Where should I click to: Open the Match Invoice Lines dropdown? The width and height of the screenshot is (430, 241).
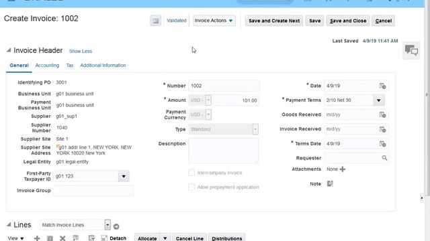[107, 225]
